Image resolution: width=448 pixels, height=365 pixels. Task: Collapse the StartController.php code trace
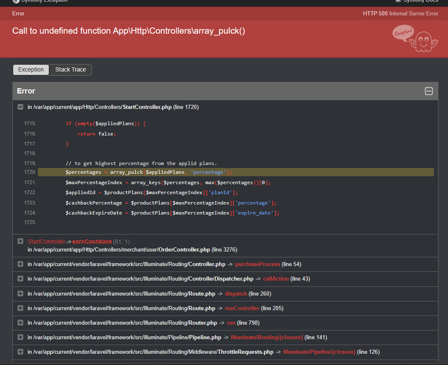[x=20, y=107]
